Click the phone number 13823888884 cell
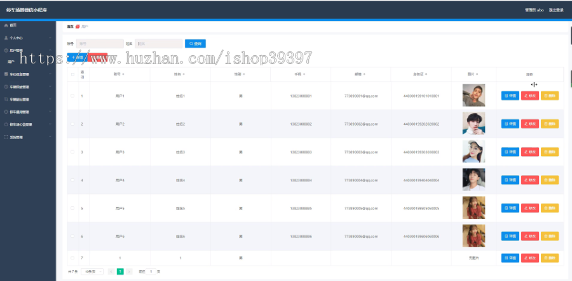Viewport: 572px width, 281px height. 301,180
